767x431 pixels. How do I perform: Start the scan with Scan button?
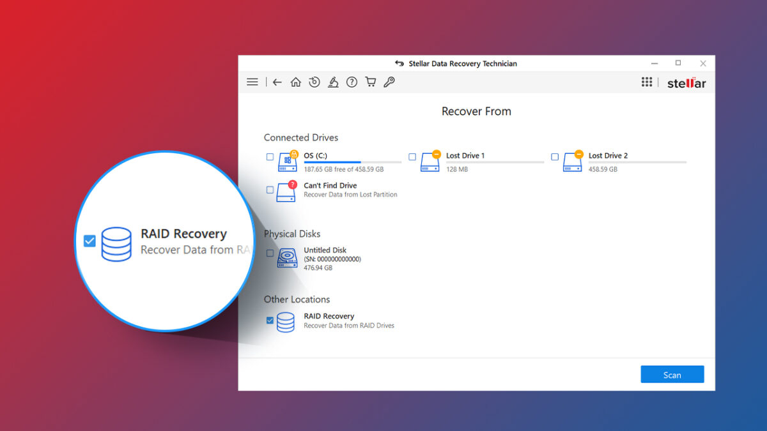click(672, 375)
